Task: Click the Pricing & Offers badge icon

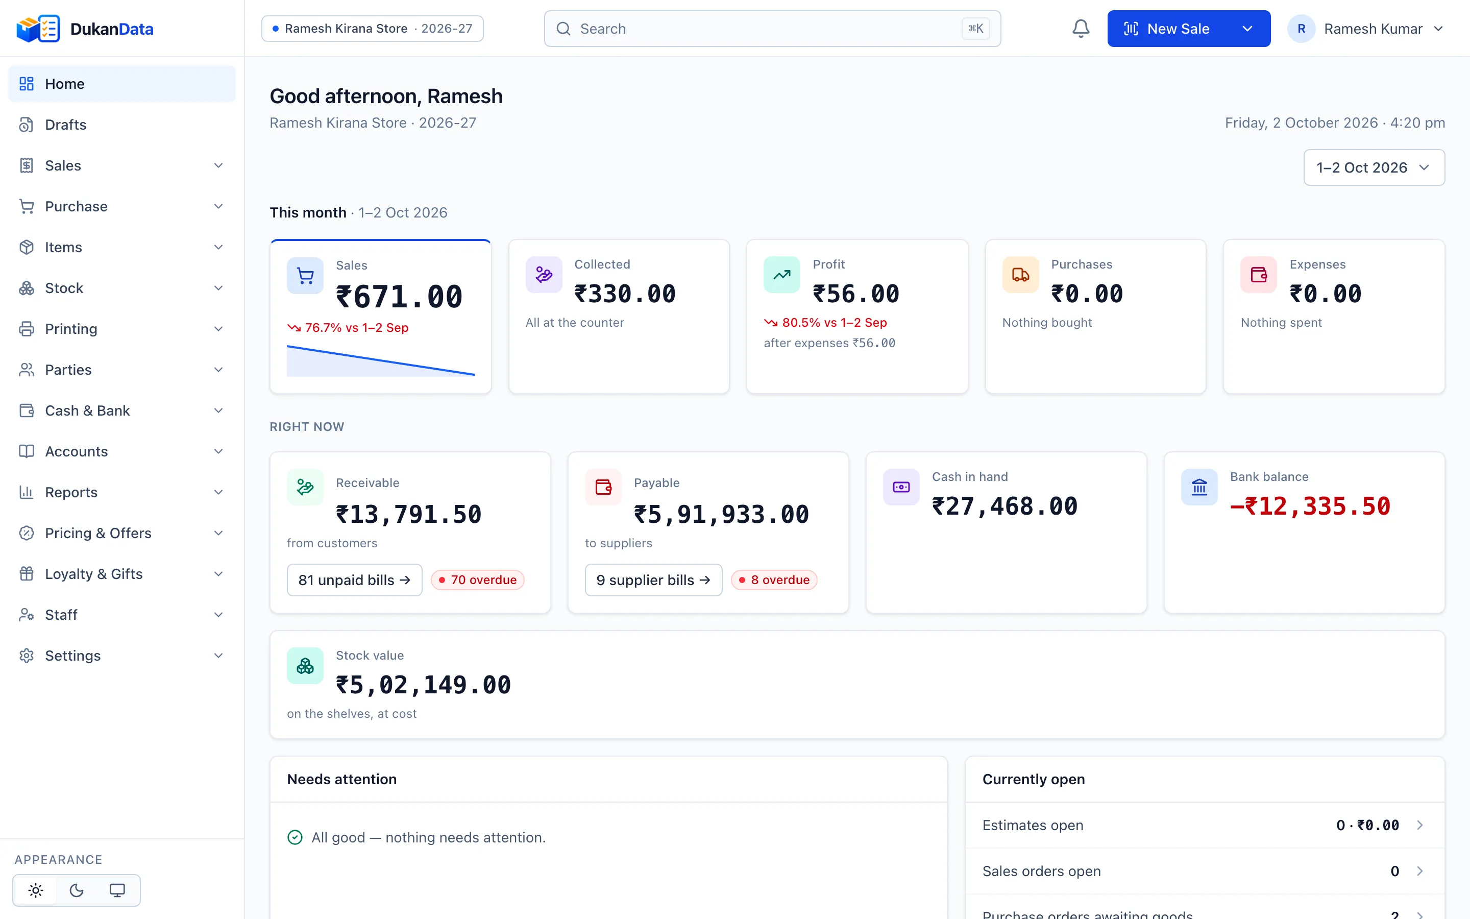Action: (26, 533)
